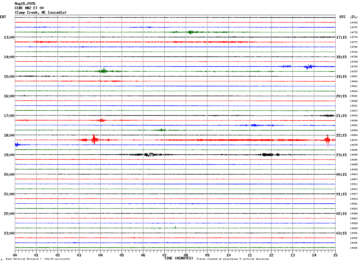Click the green burst near minute 8
The image size is (359, 263).
pyautogui.click(x=190, y=32)
